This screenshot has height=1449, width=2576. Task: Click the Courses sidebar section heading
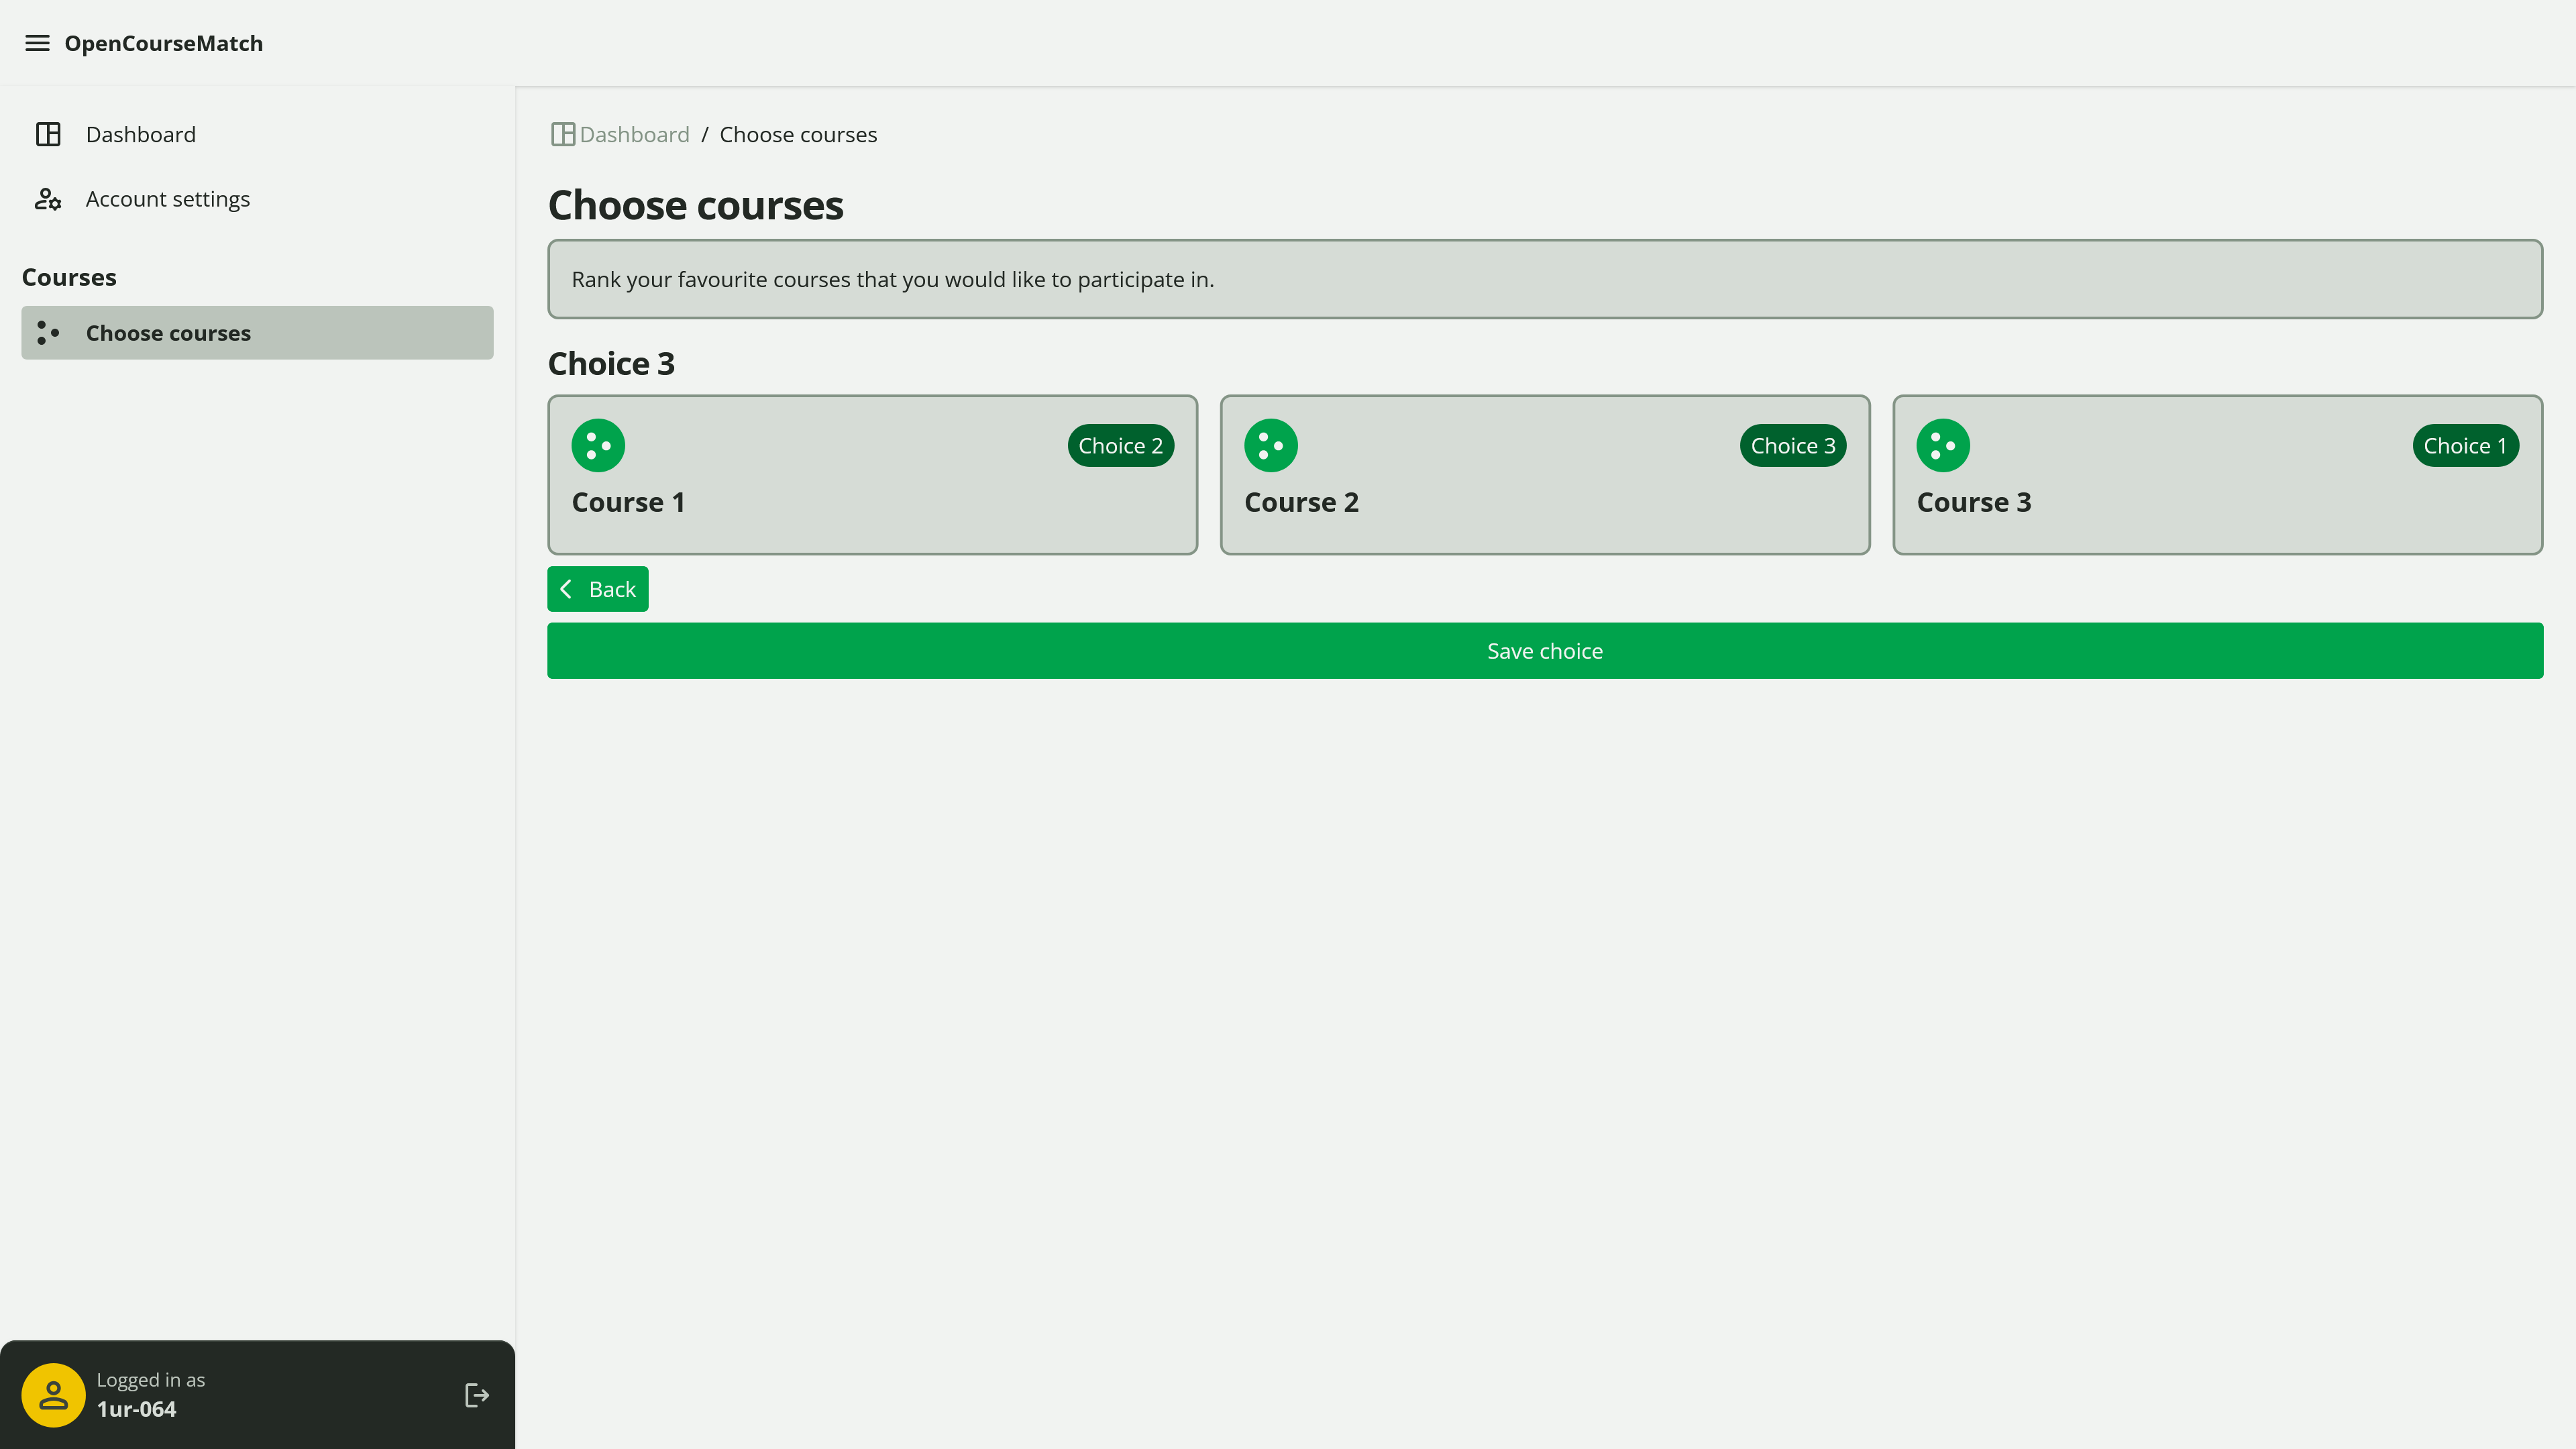click(x=69, y=277)
